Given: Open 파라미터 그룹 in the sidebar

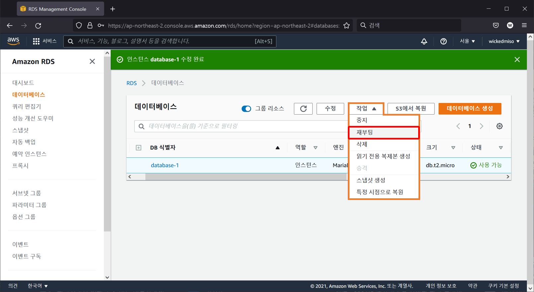Looking at the screenshot, I should coord(29,205).
